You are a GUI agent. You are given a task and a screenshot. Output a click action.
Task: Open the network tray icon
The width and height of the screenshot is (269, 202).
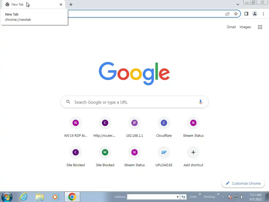(x=236, y=197)
